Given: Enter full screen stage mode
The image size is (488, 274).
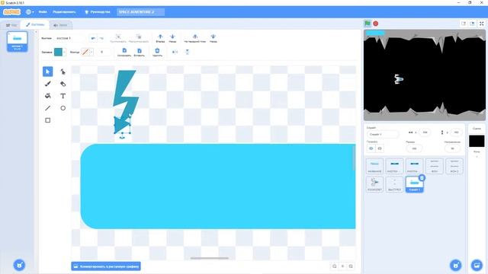Looking at the screenshot, I should click(x=481, y=24).
